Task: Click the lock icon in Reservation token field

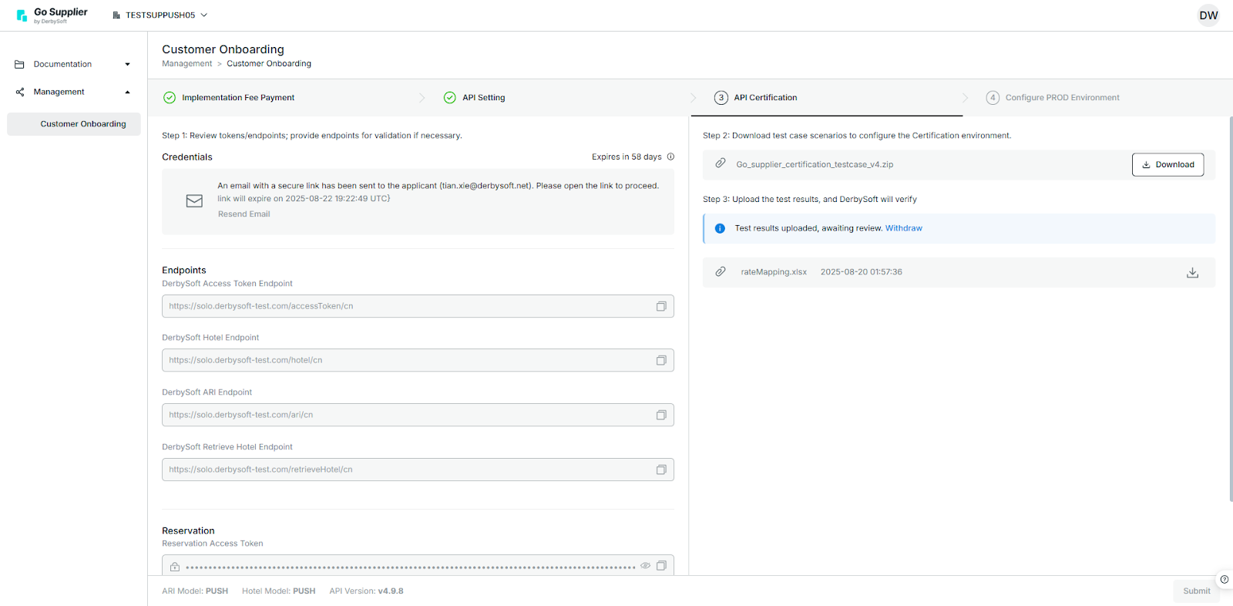Action: coord(175,567)
